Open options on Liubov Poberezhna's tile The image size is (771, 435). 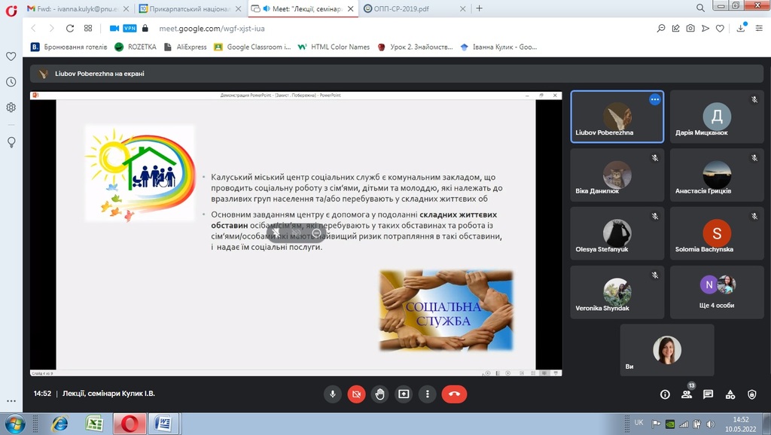pyautogui.click(x=654, y=99)
